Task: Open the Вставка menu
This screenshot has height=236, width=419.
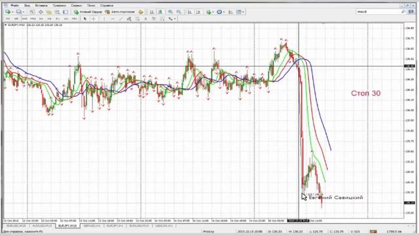Action: 41,5
